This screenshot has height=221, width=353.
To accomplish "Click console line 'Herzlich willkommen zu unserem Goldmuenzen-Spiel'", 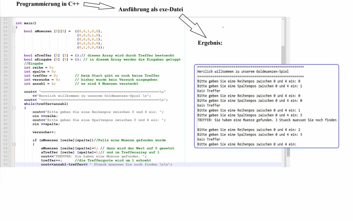I will click(x=243, y=71).
